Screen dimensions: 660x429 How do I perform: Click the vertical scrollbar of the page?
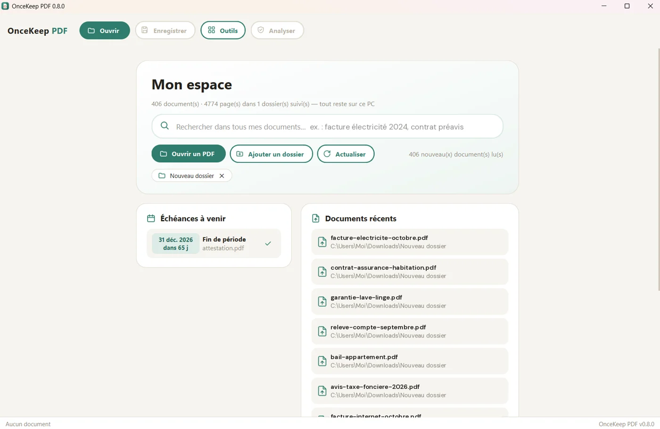(x=658, y=169)
